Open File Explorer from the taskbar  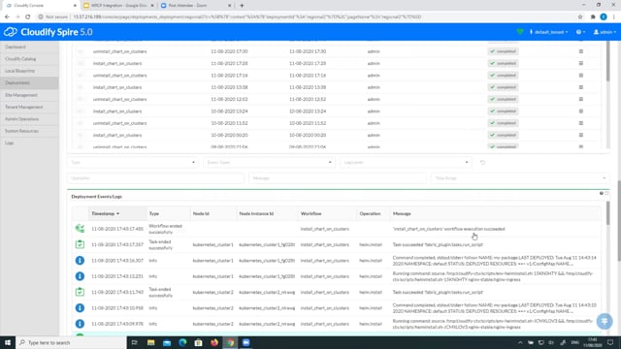[x=151, y=342]
